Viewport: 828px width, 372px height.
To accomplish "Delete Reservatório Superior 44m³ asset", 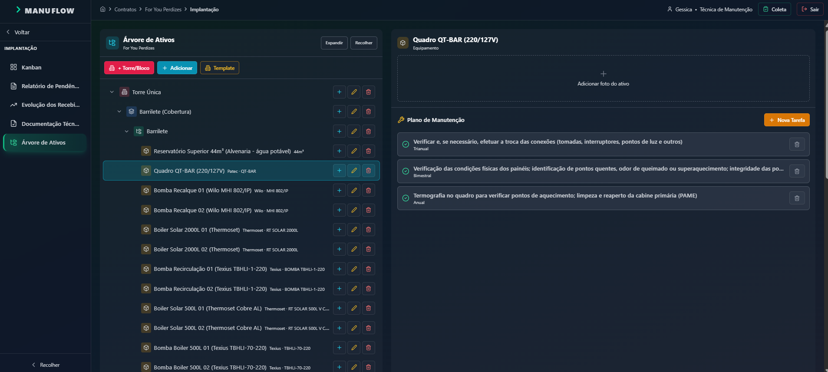I will (368, 151).
